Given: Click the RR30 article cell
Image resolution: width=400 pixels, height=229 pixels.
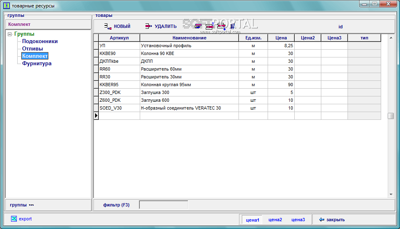Looking at the screenshot, I should pos(119,77).
